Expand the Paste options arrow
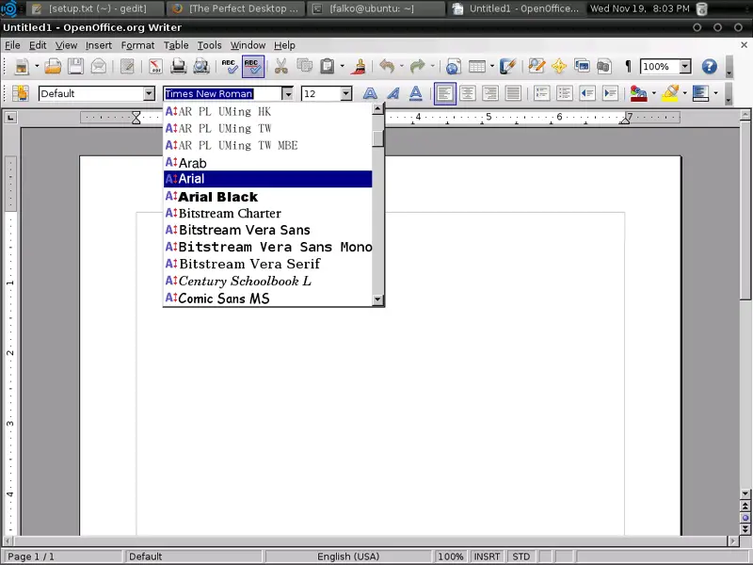Image resolution: width=753 pixels, height=565 pixels. [x=342, y=66]
